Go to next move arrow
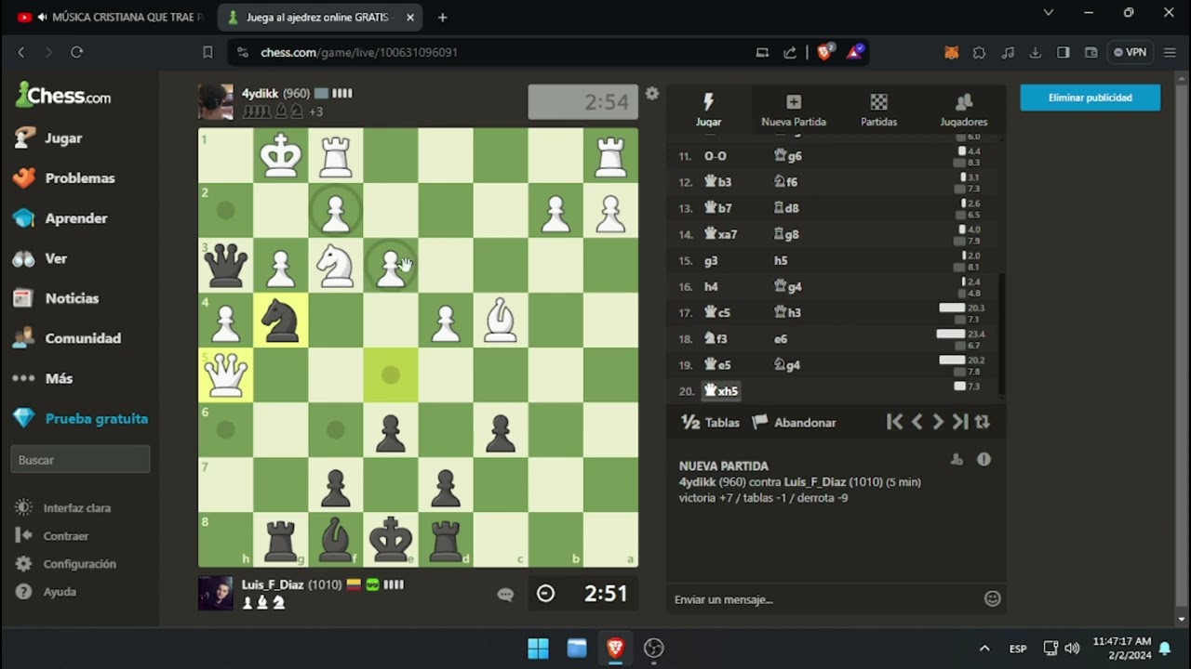The height and width of the screenshot is (669, 1191). pyautogui.click(x=938, y=422)
